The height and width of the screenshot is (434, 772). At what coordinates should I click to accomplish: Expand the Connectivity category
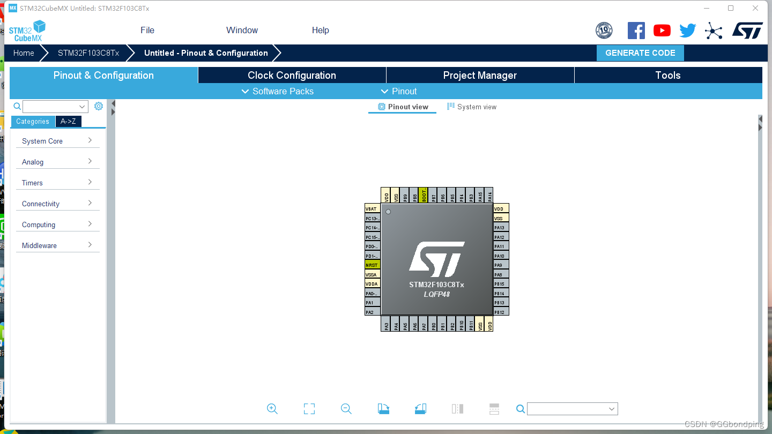click(x=58, y=204)
